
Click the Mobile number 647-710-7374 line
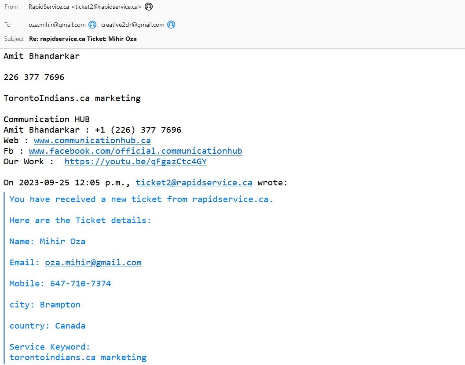60,284
